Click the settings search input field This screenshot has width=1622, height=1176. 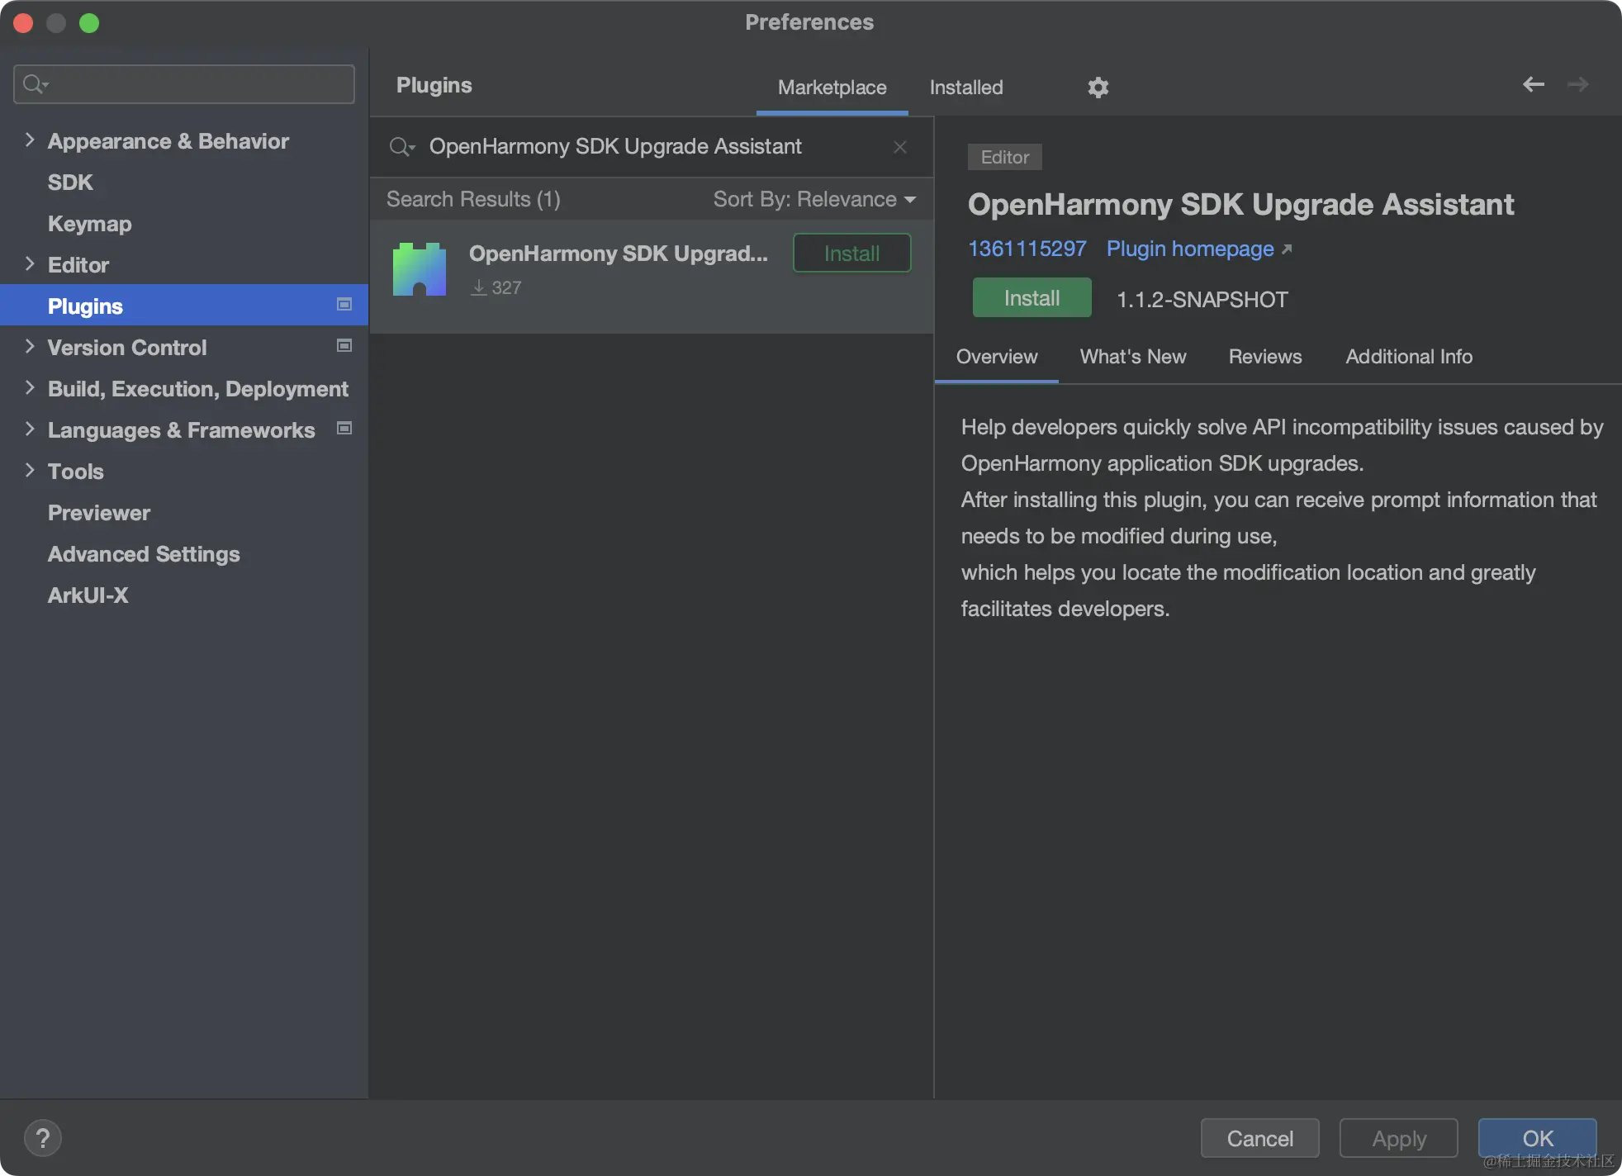point(198,84)
